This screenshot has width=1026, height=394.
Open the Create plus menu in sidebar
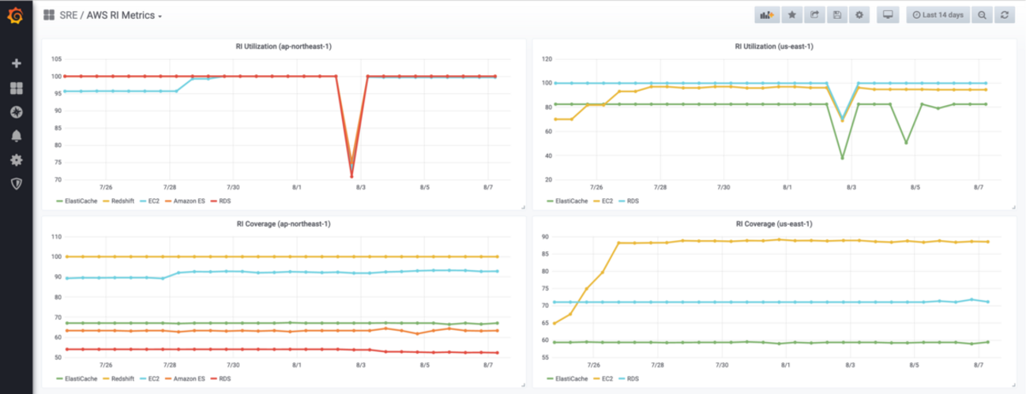pos(16,63)
